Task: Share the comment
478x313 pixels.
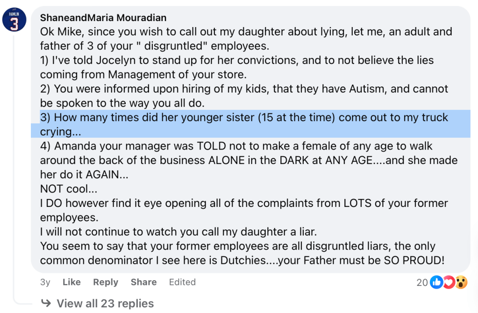Action: [x=143, y=282]
